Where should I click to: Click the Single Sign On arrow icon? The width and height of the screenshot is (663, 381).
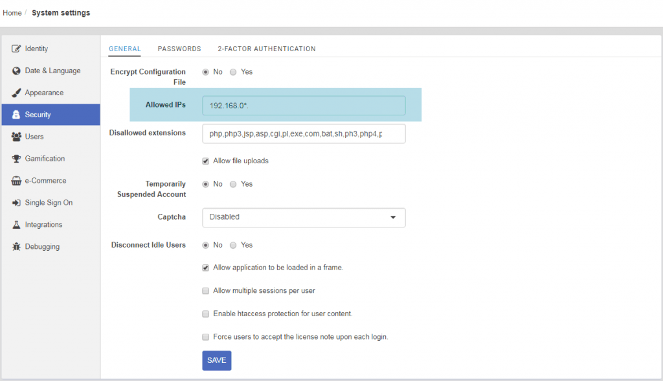(x=17, y=203)
